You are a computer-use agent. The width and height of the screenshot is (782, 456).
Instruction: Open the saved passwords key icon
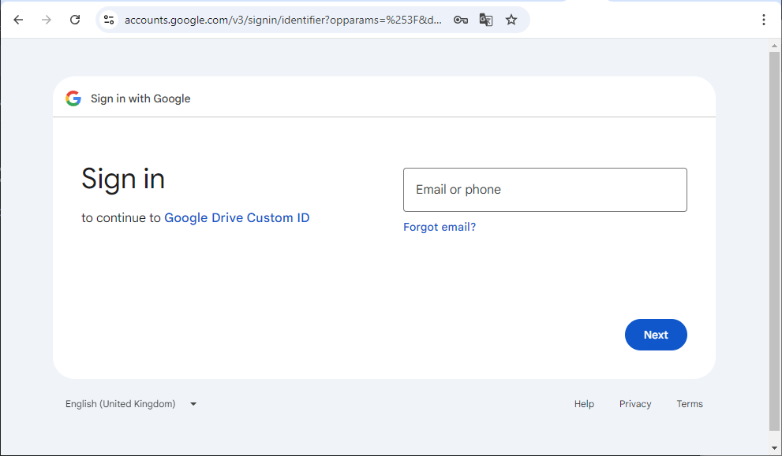click(460, 20)
